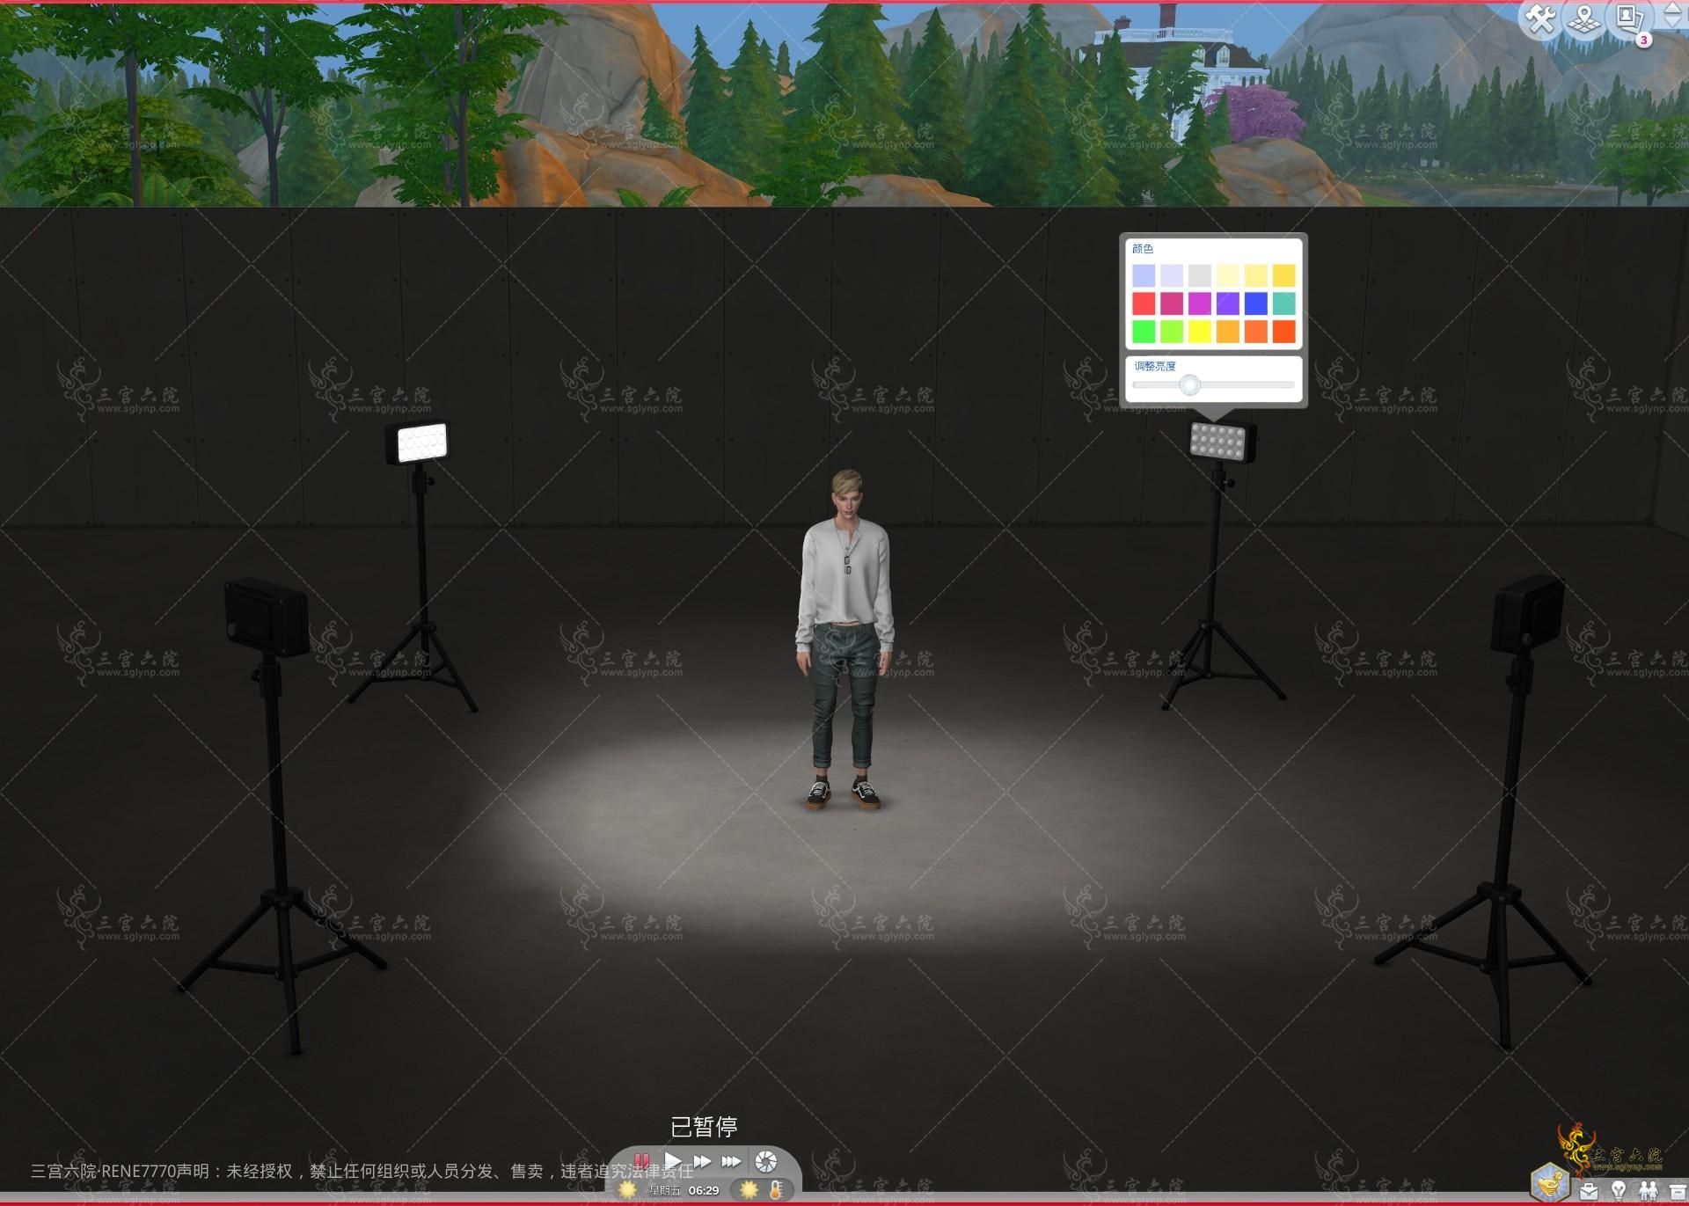Open the world map view
This screenshot has width=1689, height=1206.
[x=1584, y=19]
